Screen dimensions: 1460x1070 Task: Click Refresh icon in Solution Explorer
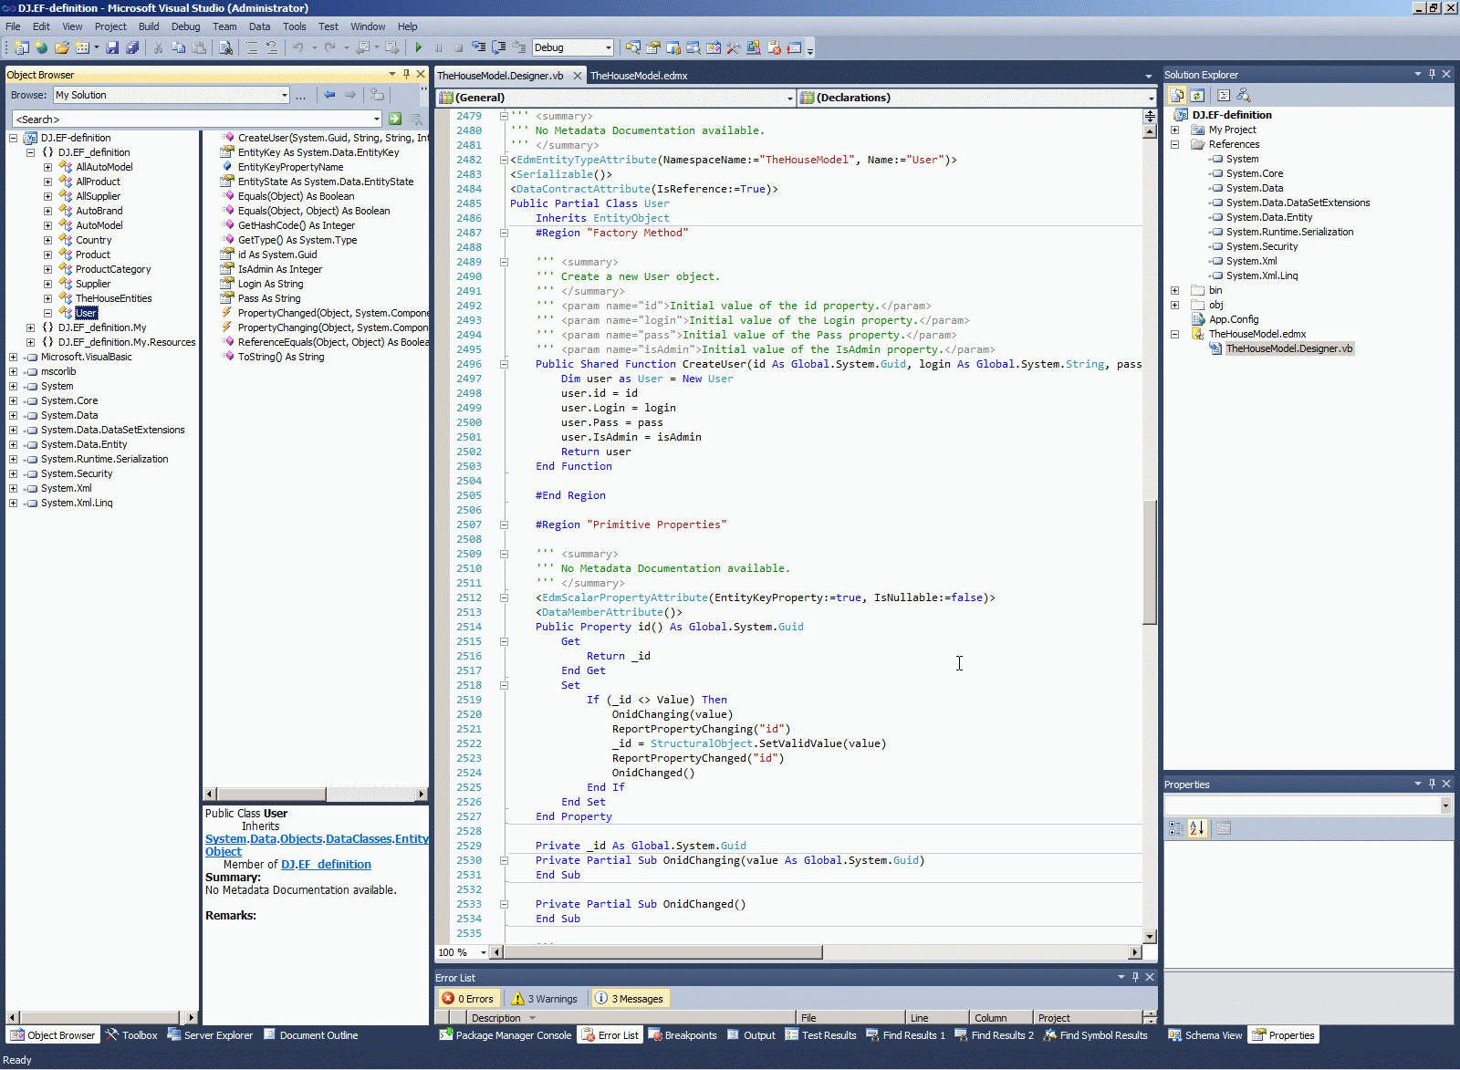[1197, 96]
